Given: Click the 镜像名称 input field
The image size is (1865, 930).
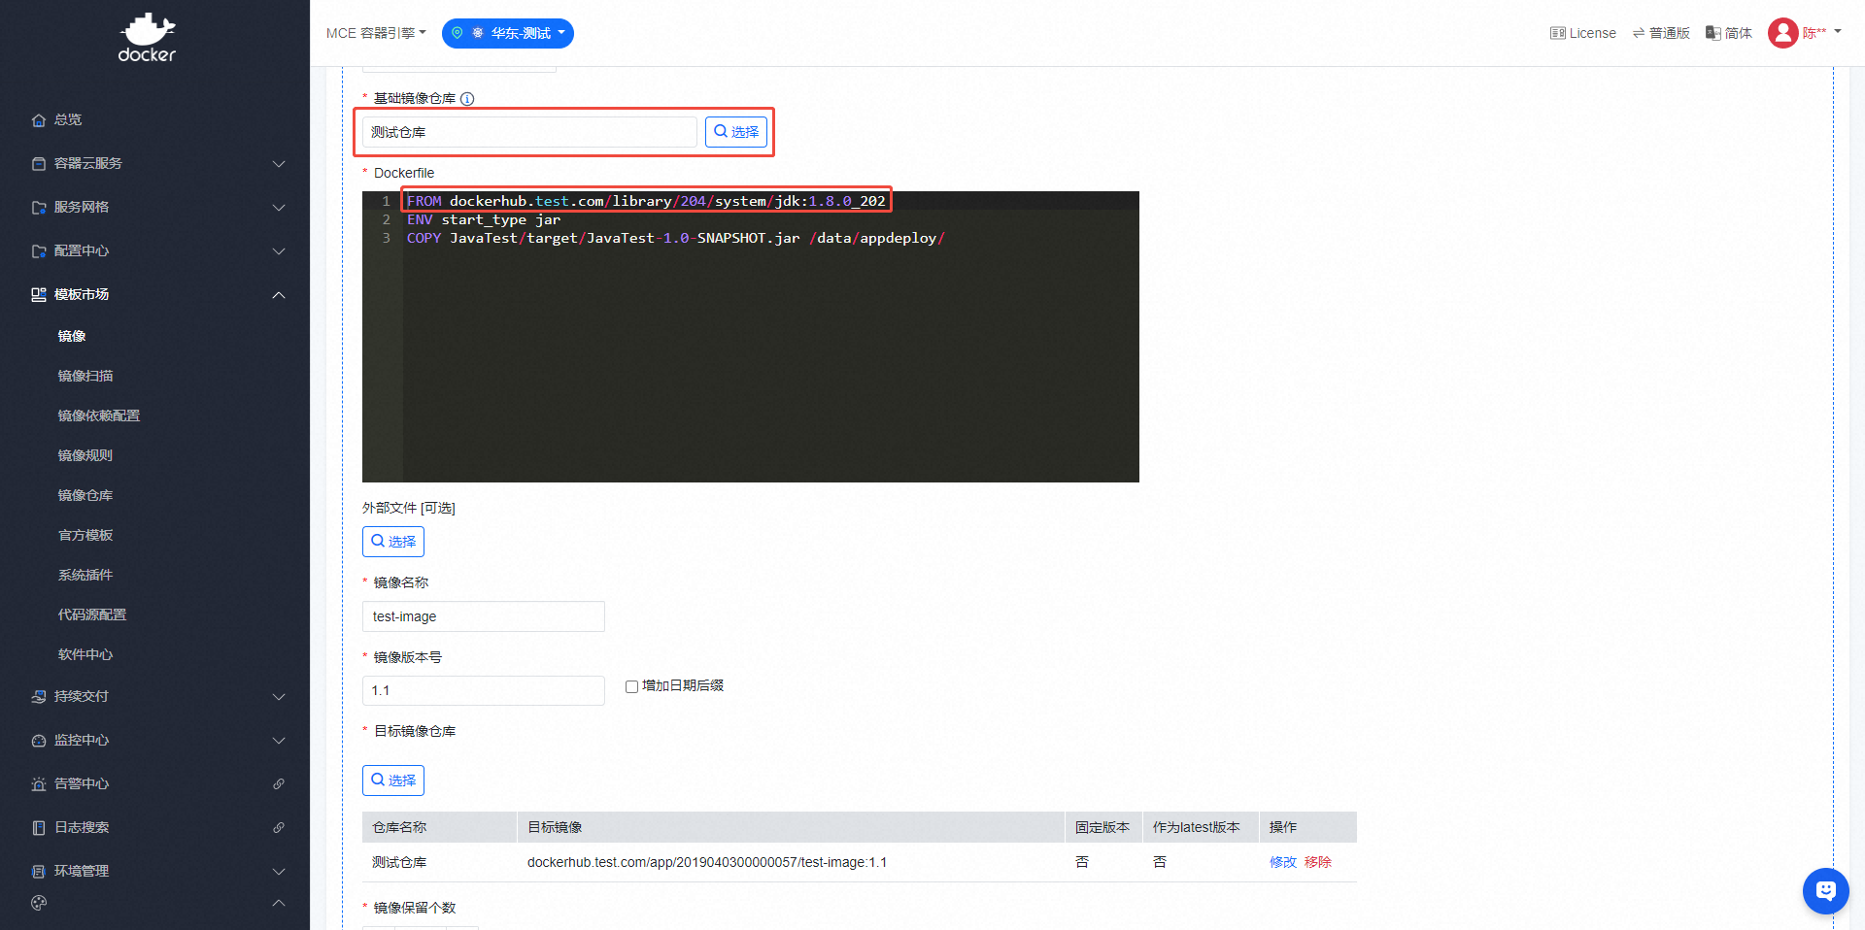Looking at the screenshot, I should (x=483, y=616).
